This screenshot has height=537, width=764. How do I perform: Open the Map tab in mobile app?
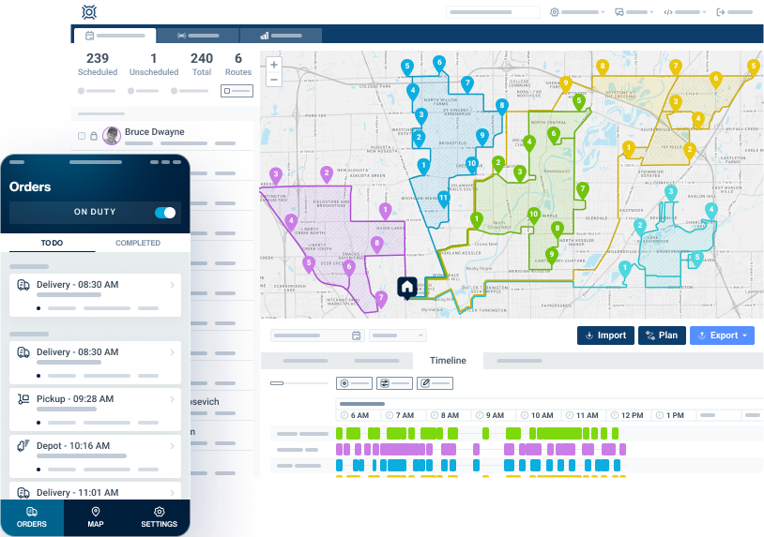point(96,517)
